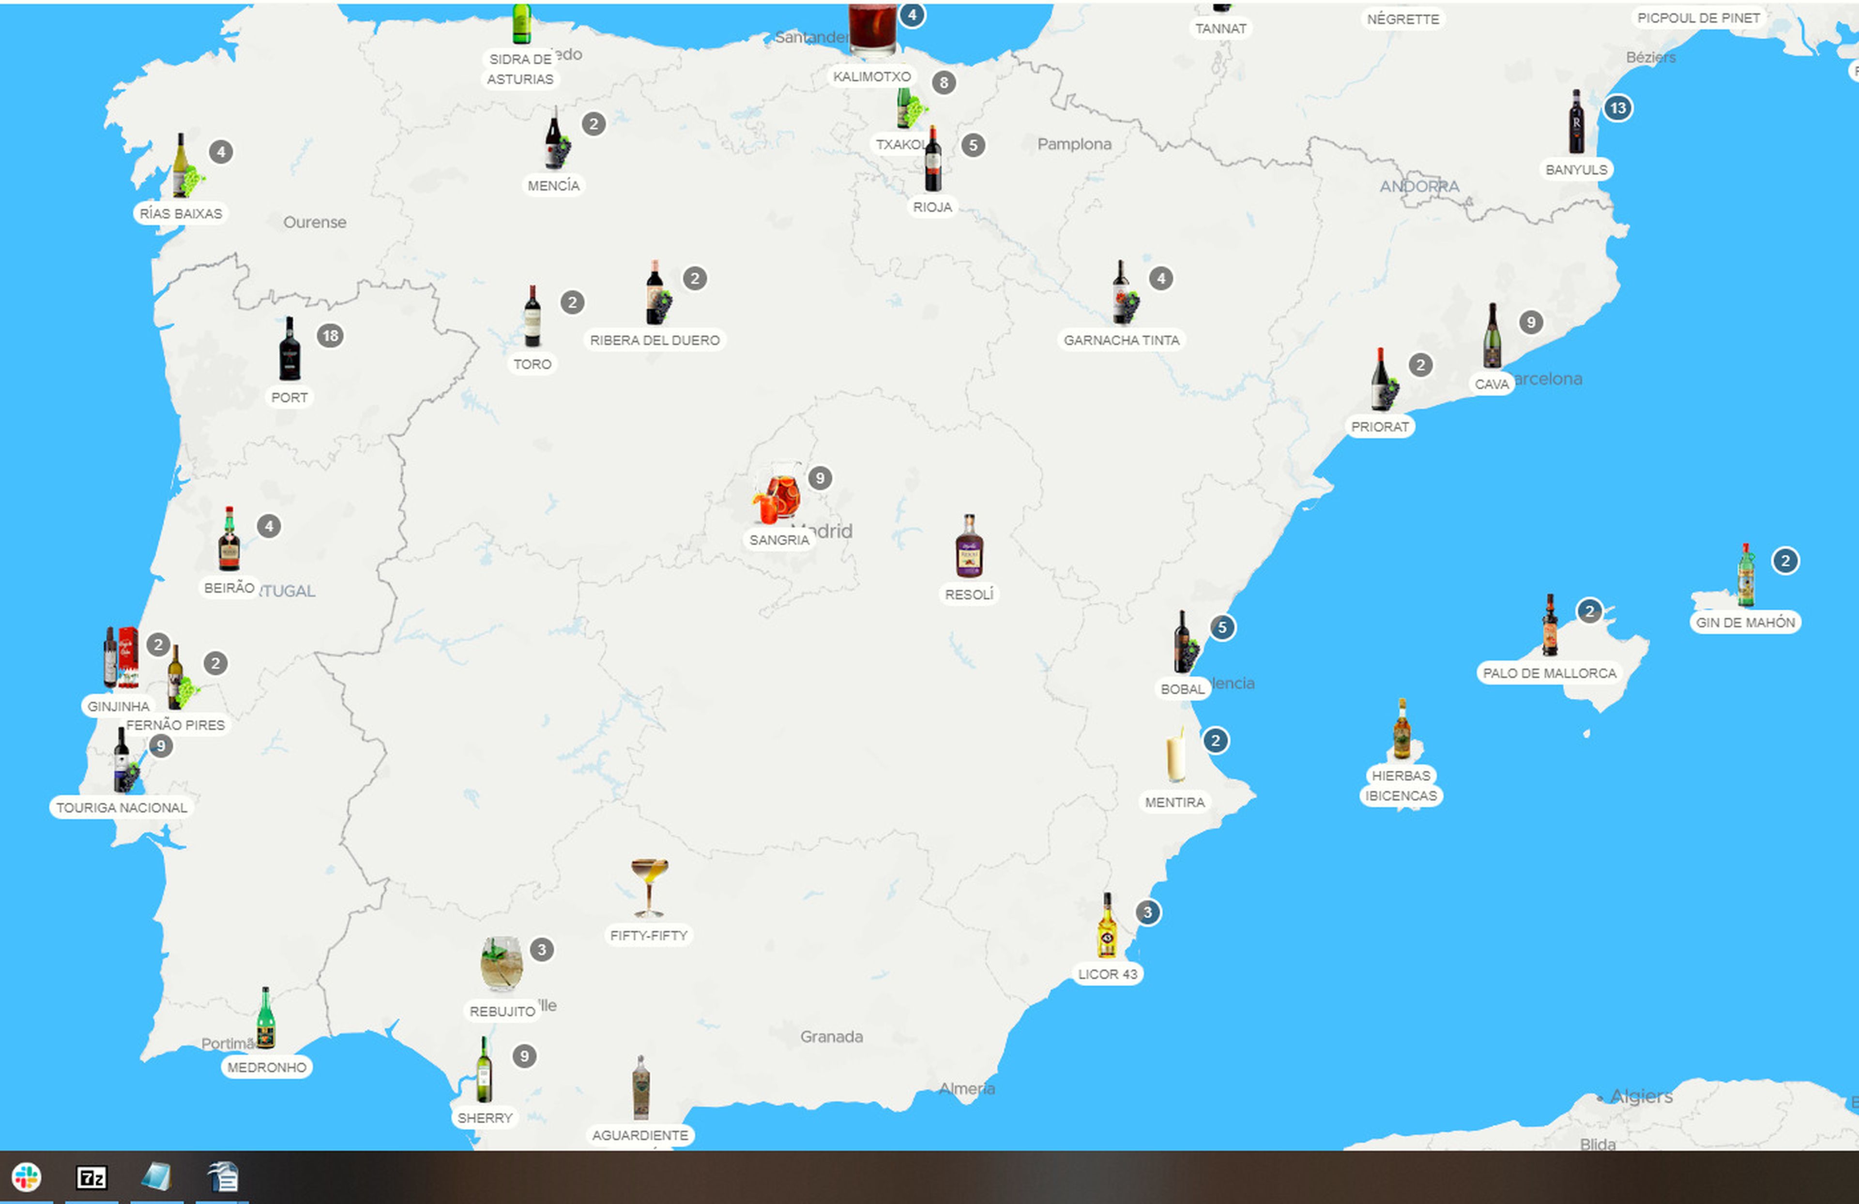Click the 13 count badge beside Banyuls
Image resolution: width=1859 pixels, height=1204 pixels.
[x=1617, y=108]
